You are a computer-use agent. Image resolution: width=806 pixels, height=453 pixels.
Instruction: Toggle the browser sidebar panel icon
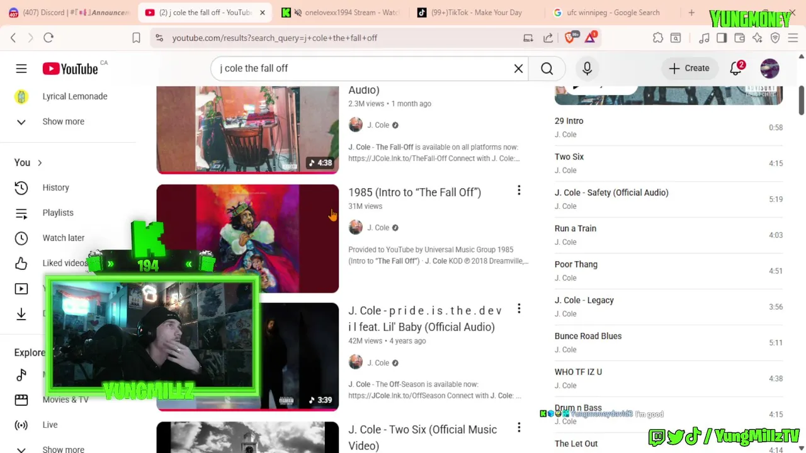[x=722, y=38]
